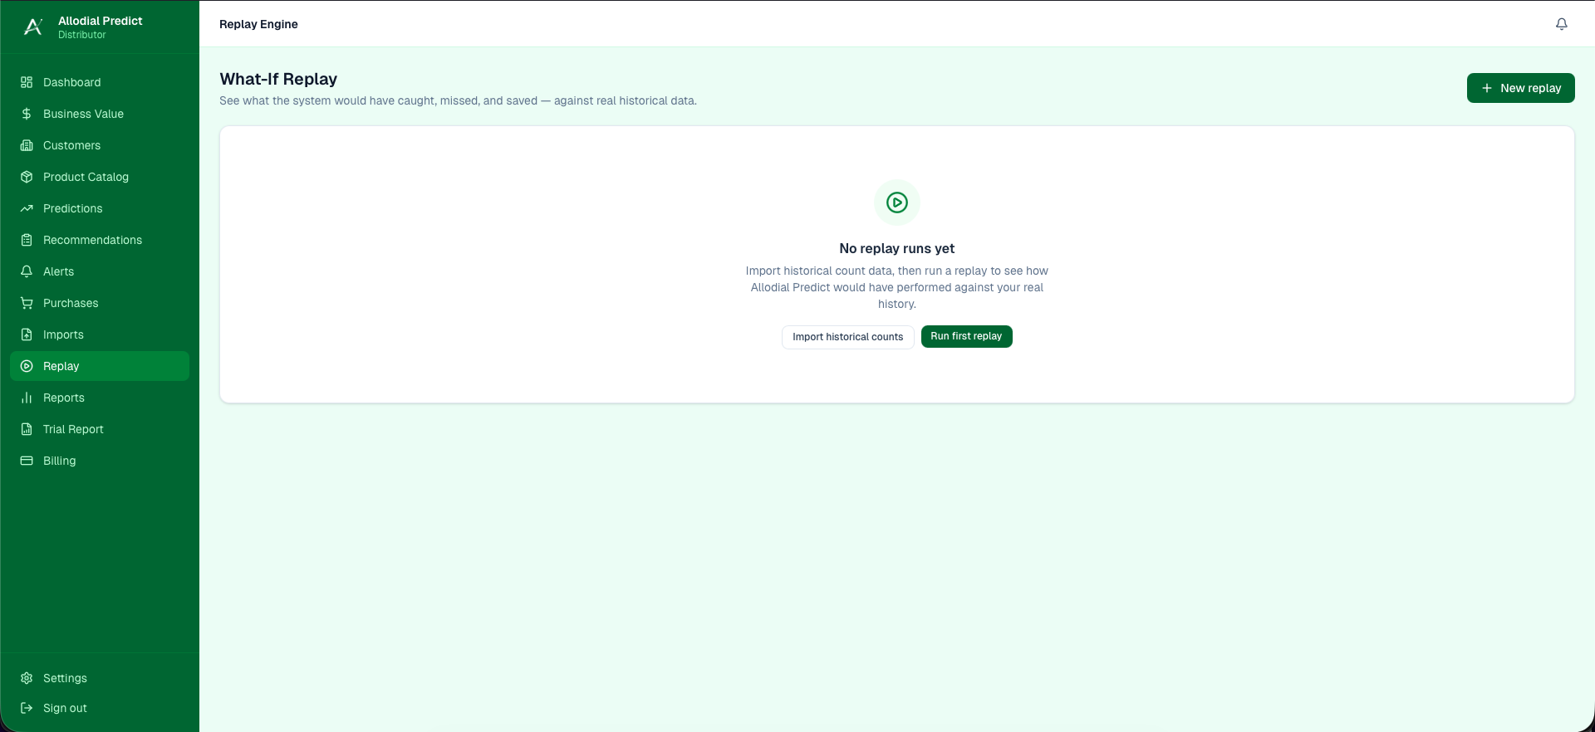The width and height of the screenshot is (1595, 732).
Task: Click the Distributor label under brand name
Action: (82, 35)
